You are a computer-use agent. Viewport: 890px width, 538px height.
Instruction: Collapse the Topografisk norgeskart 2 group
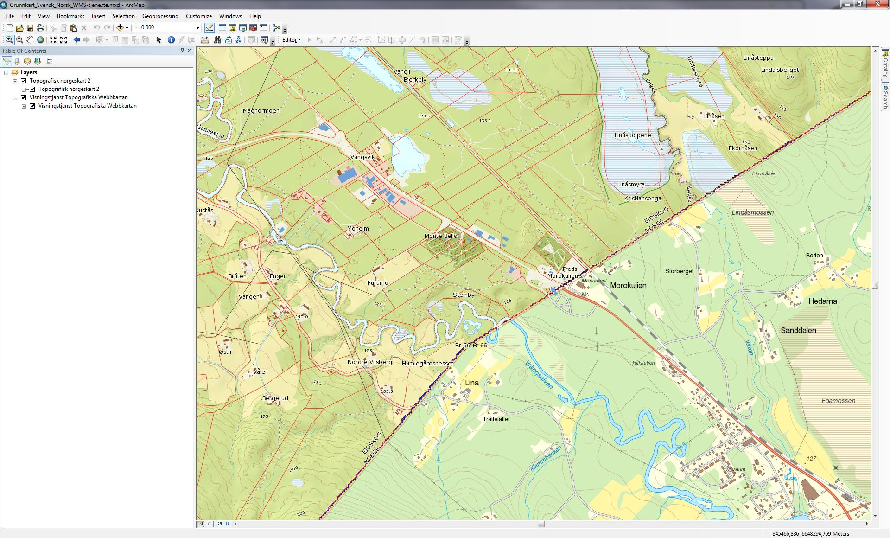(15, 81)
